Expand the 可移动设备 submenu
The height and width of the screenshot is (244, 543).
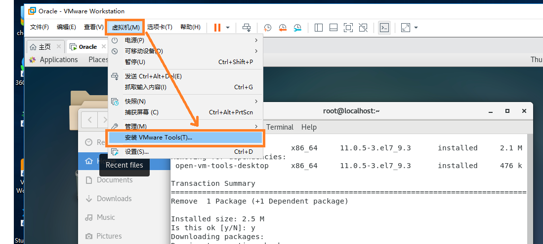pos(186,51)
